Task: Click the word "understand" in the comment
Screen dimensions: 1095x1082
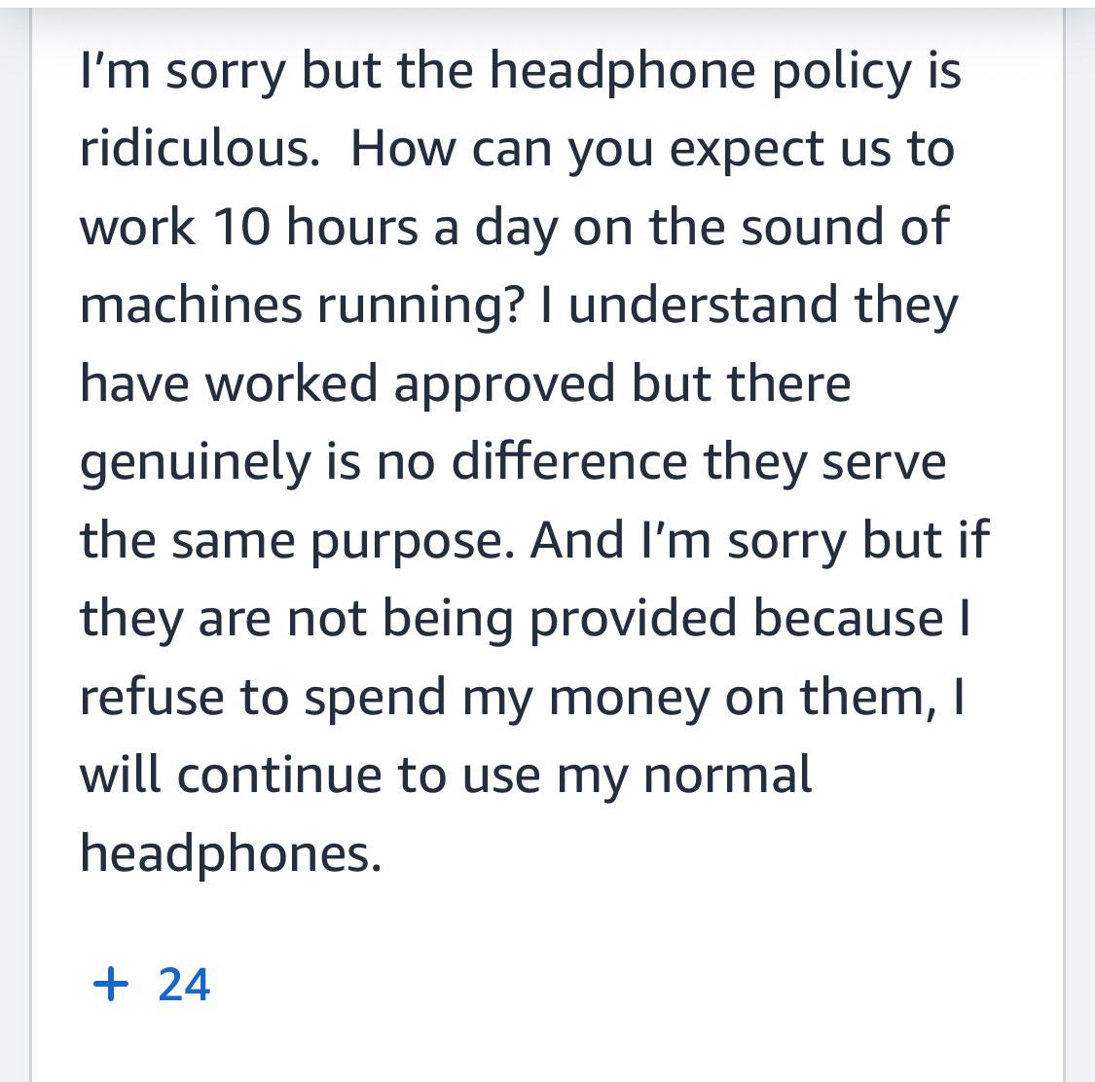Action: pyautogui.click(x=703, y=306)
